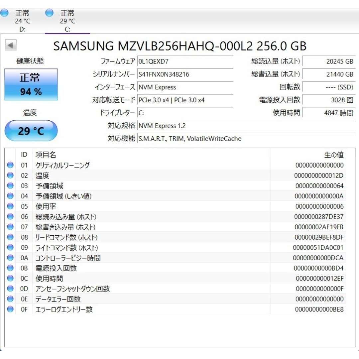Click status dot for 0E データエラー回数 row
The width and height of the screenshot is (359, 359).
10,299
